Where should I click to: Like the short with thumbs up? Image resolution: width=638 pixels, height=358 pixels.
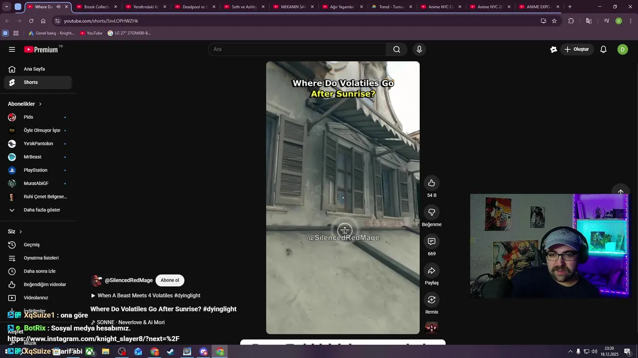coord(432,183)
